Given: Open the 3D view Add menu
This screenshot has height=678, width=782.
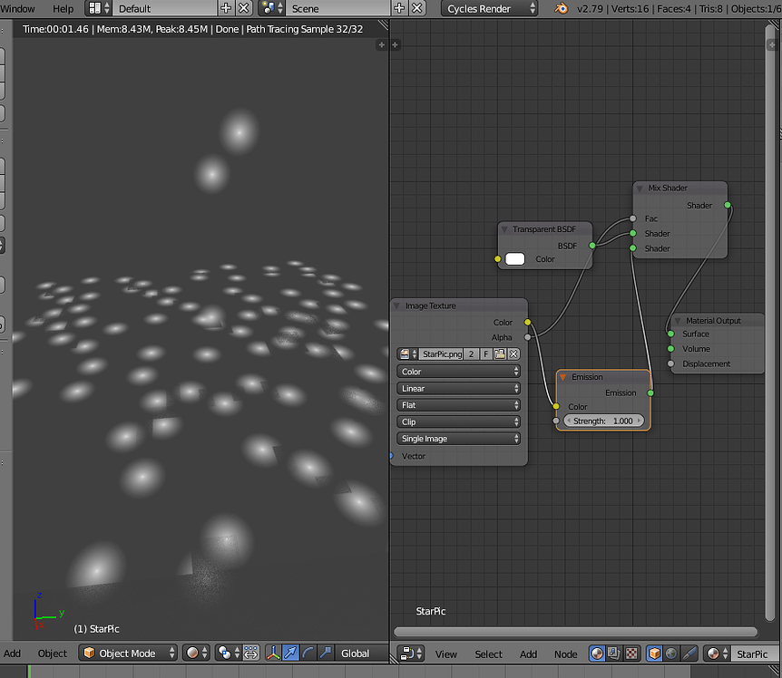Looking at the screenshot, I should coord(12,654).
